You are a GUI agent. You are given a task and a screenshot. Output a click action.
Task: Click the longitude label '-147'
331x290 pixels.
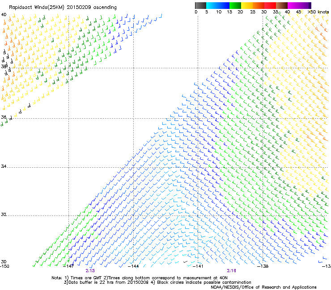pos(68,266)
